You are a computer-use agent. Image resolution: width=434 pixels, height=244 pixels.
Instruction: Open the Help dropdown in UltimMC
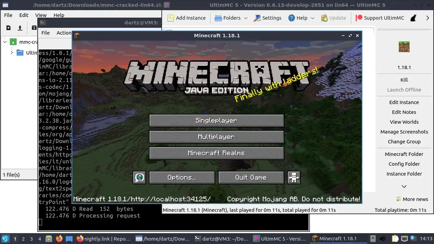click(301, 18)
